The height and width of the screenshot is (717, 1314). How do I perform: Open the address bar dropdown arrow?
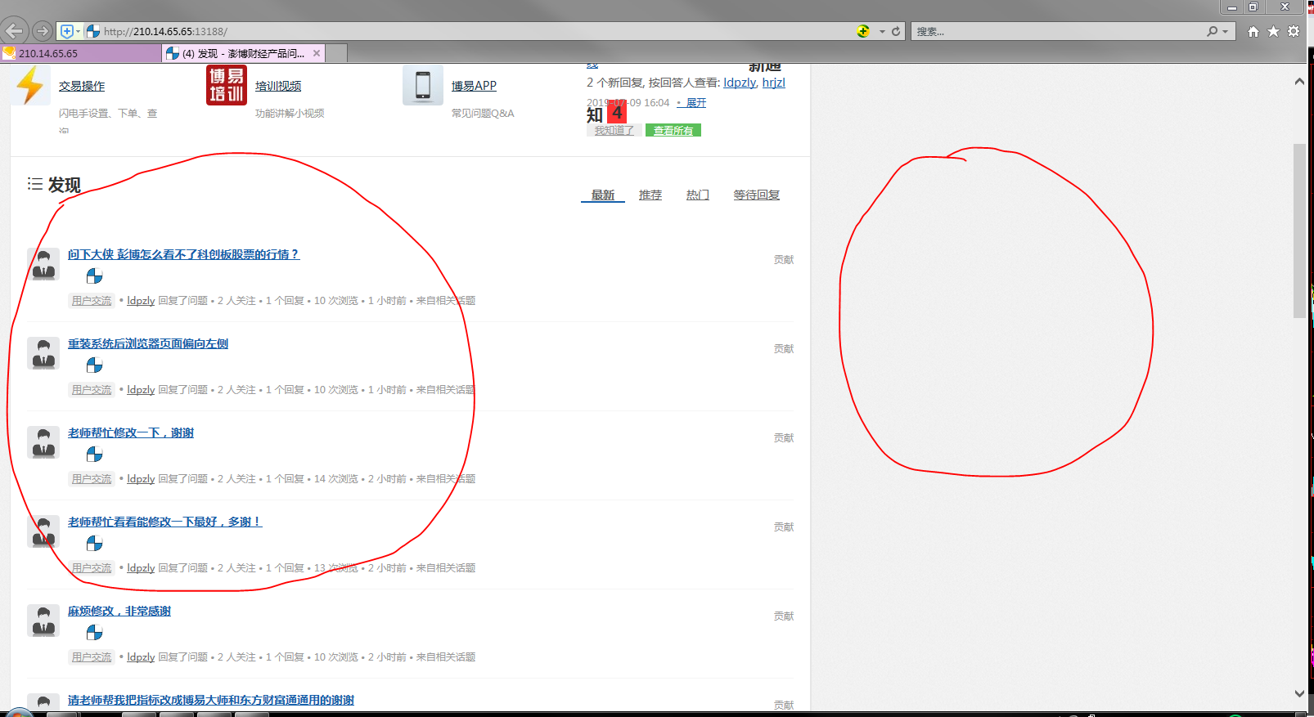882,31
